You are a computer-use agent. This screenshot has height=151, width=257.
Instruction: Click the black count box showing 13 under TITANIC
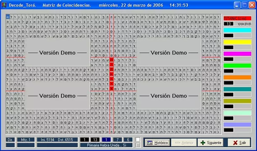tap(228, 24)
